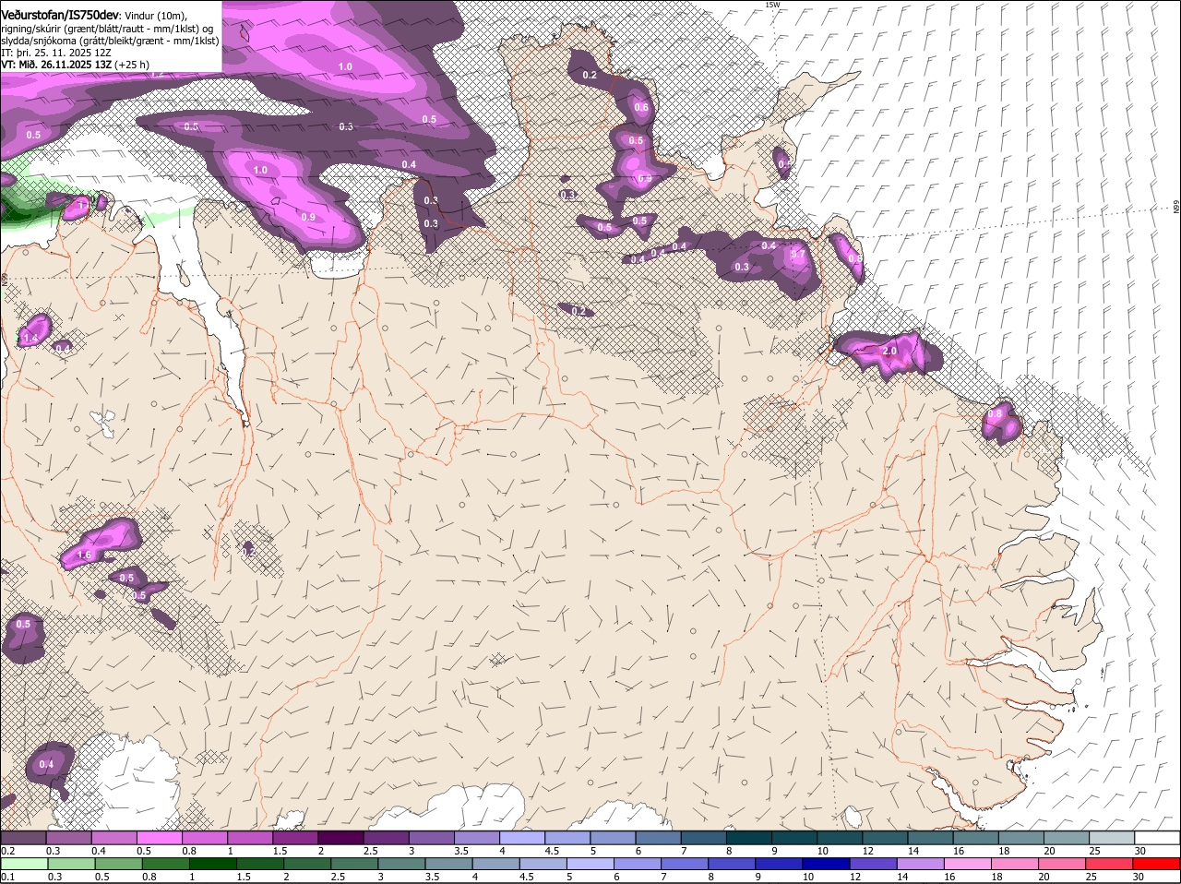Pick upper legend swatch between 2.5 and 3

pyautogui.click(x=385, y=837)
